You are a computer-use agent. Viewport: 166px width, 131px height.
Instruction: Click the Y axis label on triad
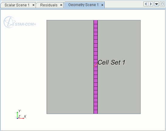click(19, 111)
